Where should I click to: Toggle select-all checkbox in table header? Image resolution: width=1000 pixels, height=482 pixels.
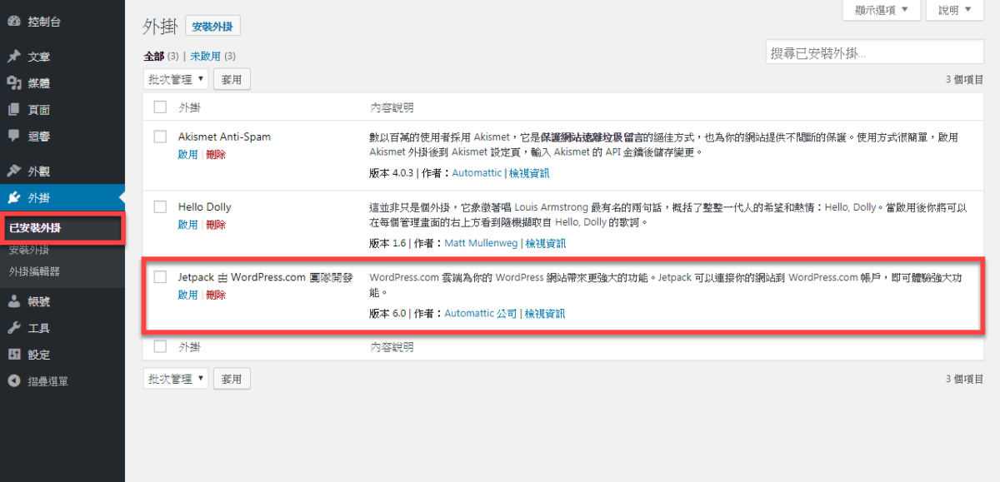[160, 107]
